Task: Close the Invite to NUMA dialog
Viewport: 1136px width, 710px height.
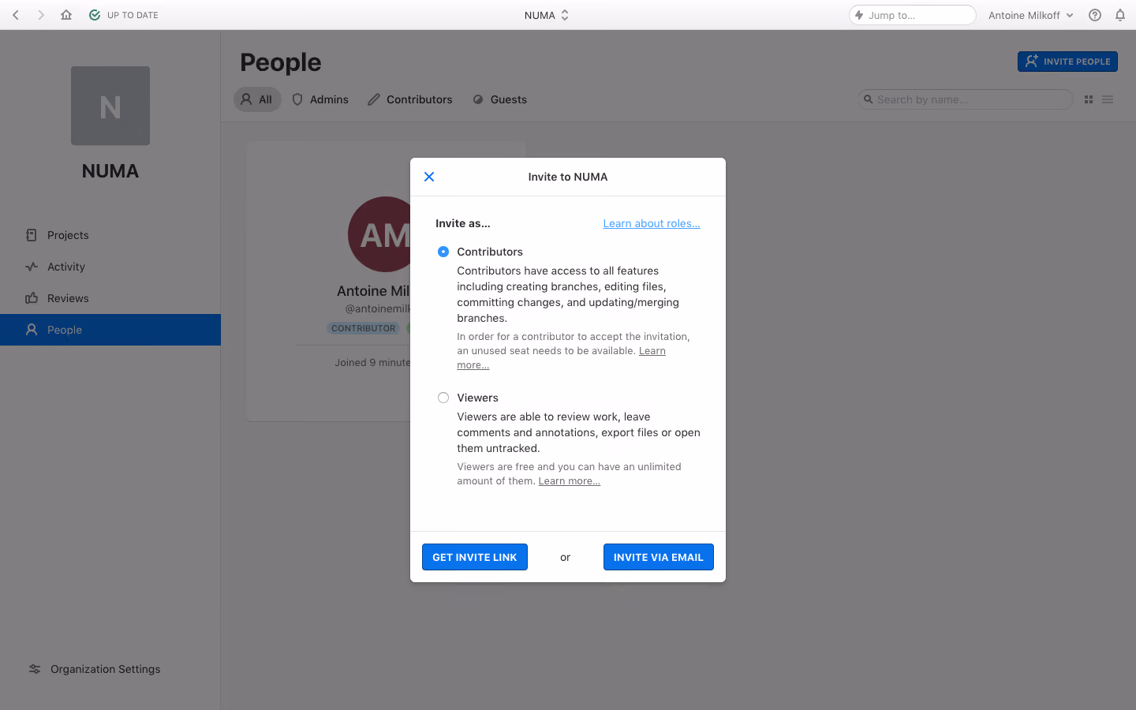Action: 429,177
